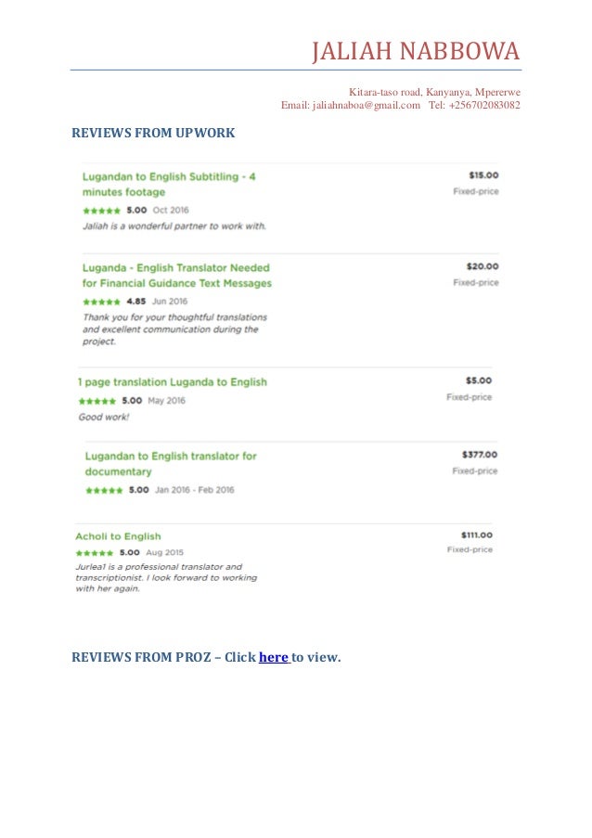Select 1 page translation Luganda to English title
The height and width of the screenshot is (838, 592).
coord(172,382)
